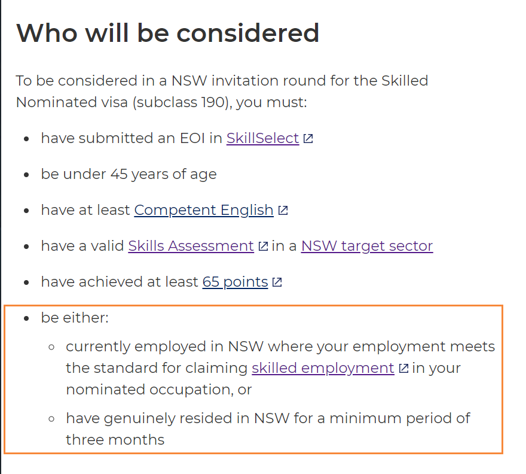Click the "be under 45 years of age" text

pos(129,174)
